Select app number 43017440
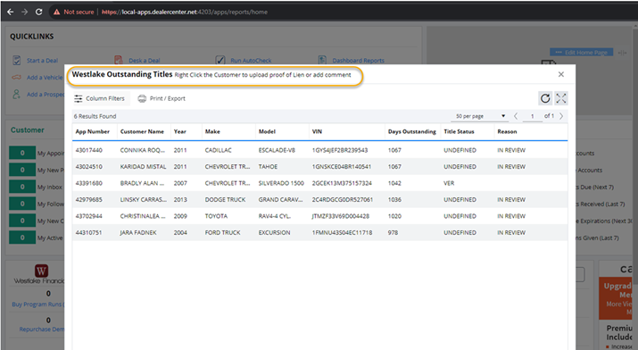638x350 pixels. tap(88, 150)
